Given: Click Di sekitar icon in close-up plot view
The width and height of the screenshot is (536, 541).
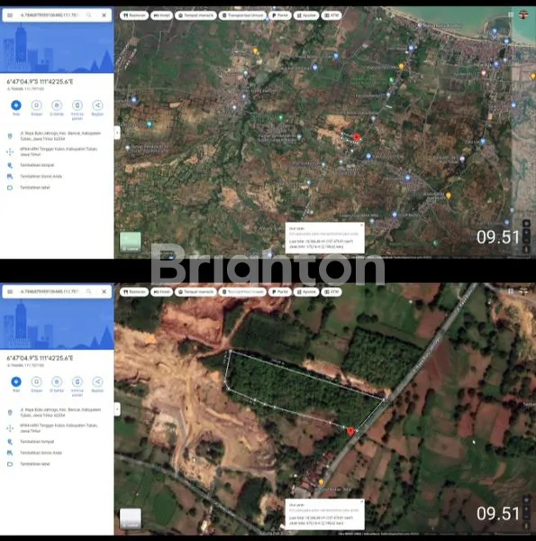Looking at the screenshot, I should click(57, 381).
